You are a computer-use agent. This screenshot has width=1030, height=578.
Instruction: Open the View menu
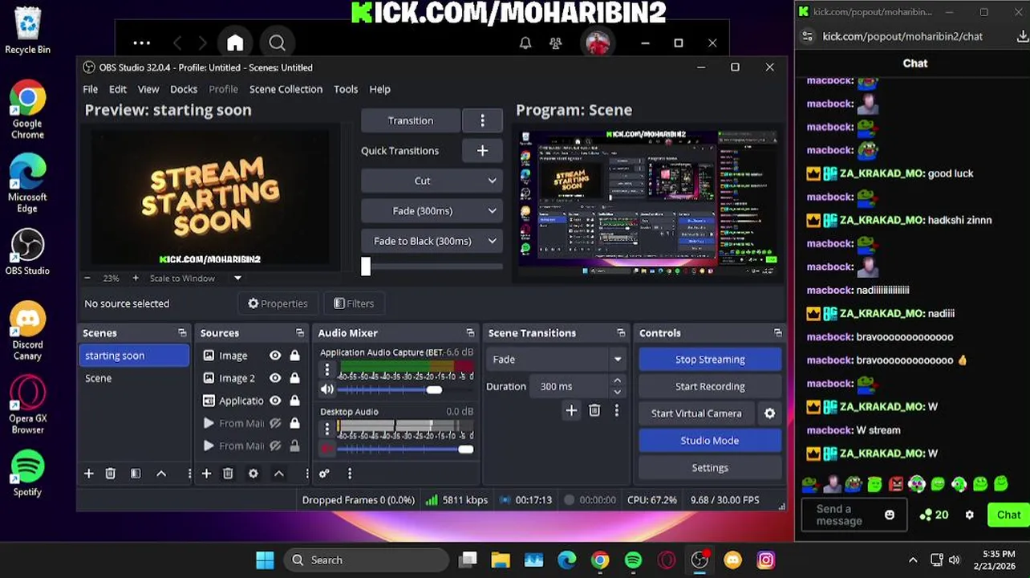[x=148, y=89]
